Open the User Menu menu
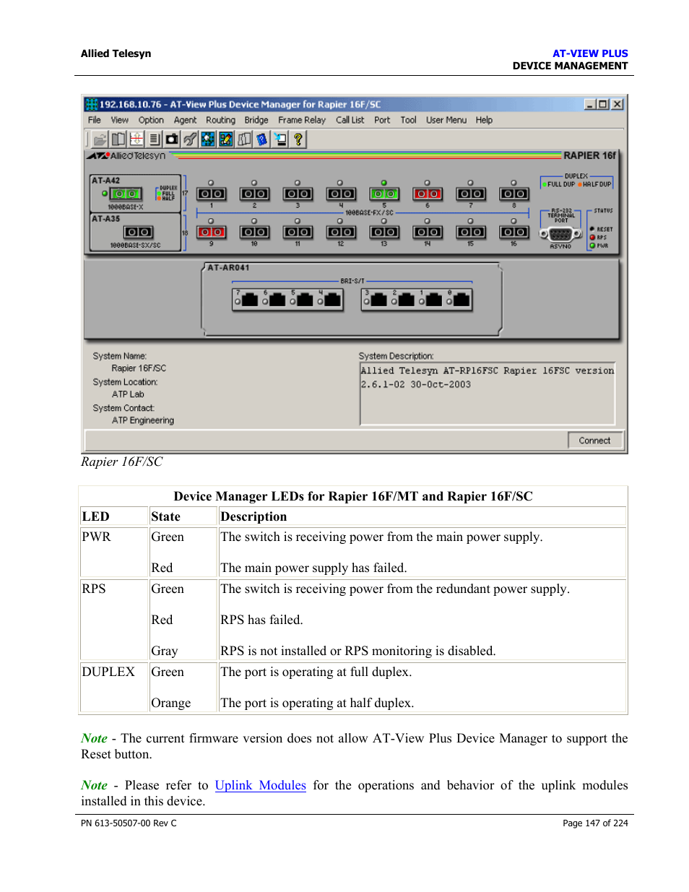 (446, 120)
